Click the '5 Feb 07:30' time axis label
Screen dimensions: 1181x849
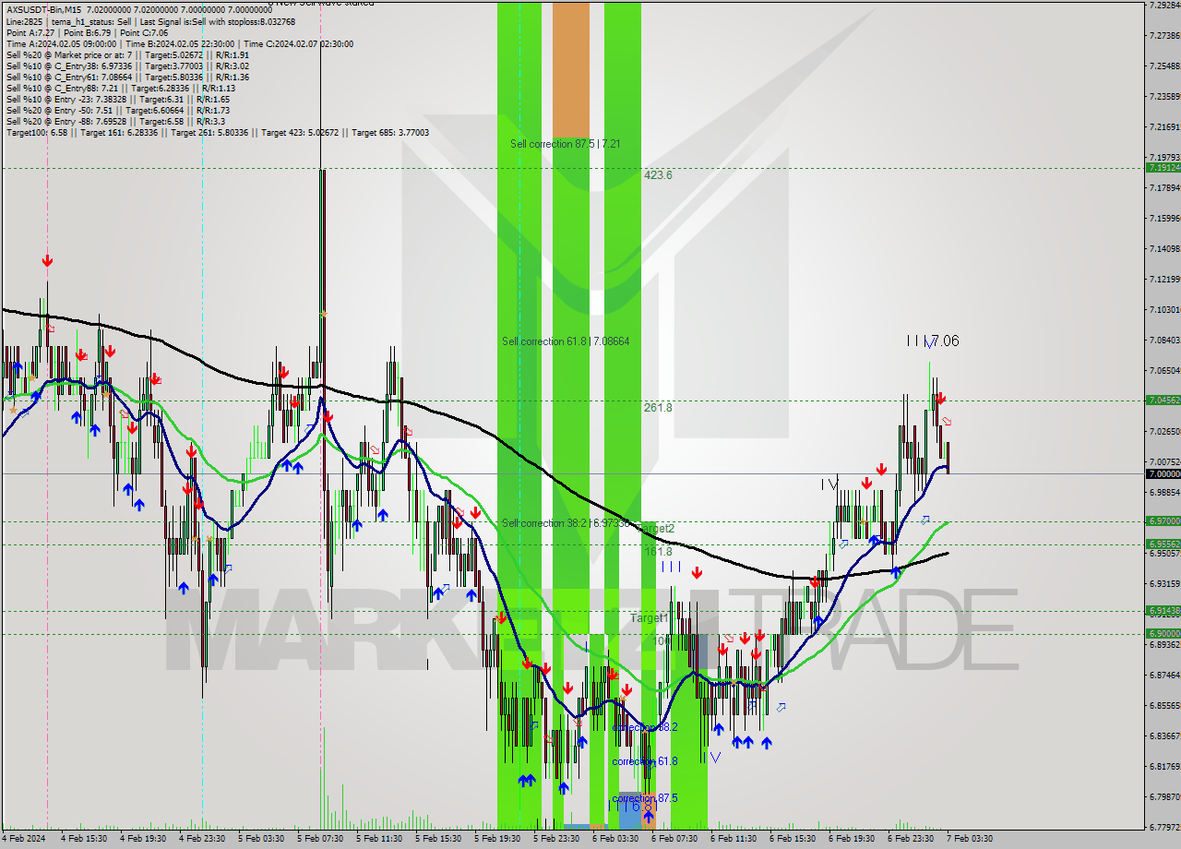point(320,839)
